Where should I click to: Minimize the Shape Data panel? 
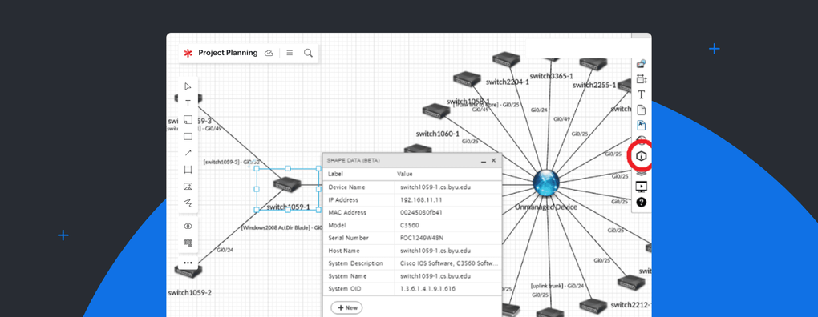pos(483,161)
